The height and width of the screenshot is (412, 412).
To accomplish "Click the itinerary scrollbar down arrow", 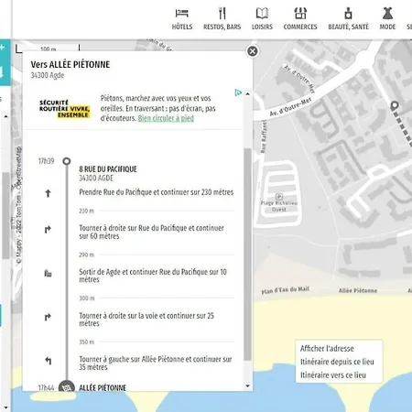I will [247, 386].
